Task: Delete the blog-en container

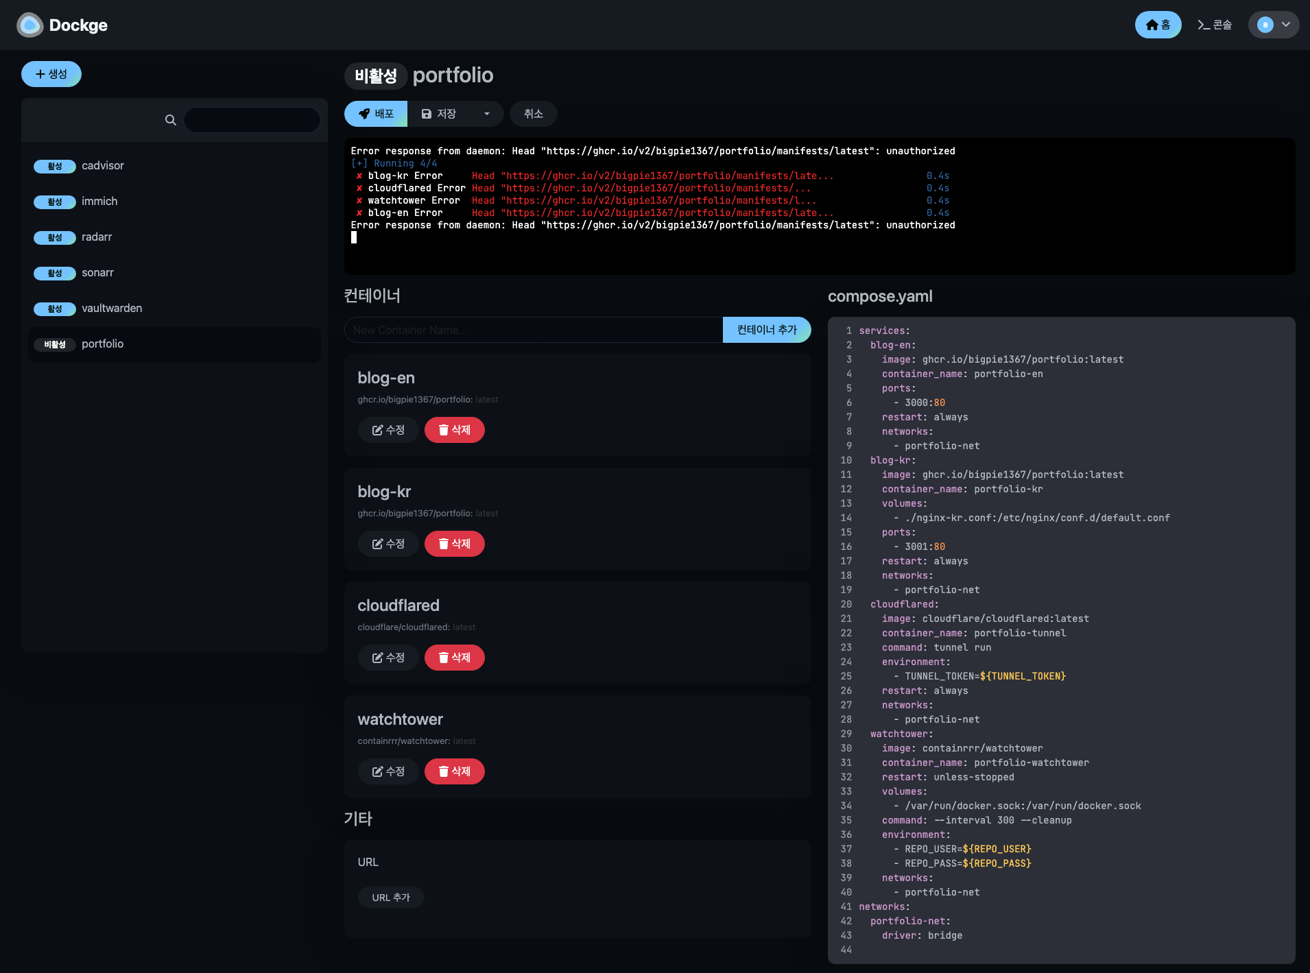Action: click(454, 430)
